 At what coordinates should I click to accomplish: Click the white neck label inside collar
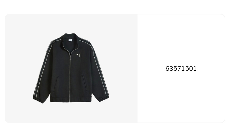click(70, 40)
